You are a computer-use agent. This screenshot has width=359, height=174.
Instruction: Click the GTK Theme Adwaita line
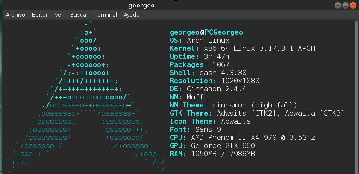point(257,113)
